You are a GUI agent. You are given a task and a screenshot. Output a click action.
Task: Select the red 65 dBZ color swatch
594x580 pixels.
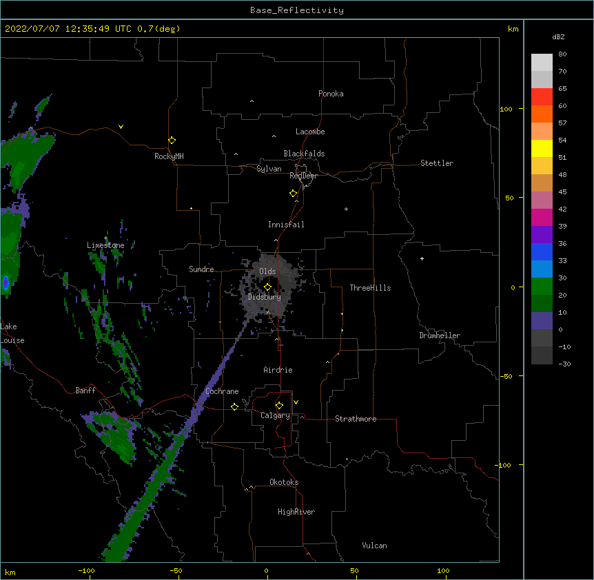coord(542,96)
